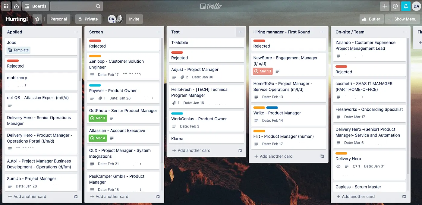
Task: Change board visibility via Private button
Action: click(x=88, y=19)
